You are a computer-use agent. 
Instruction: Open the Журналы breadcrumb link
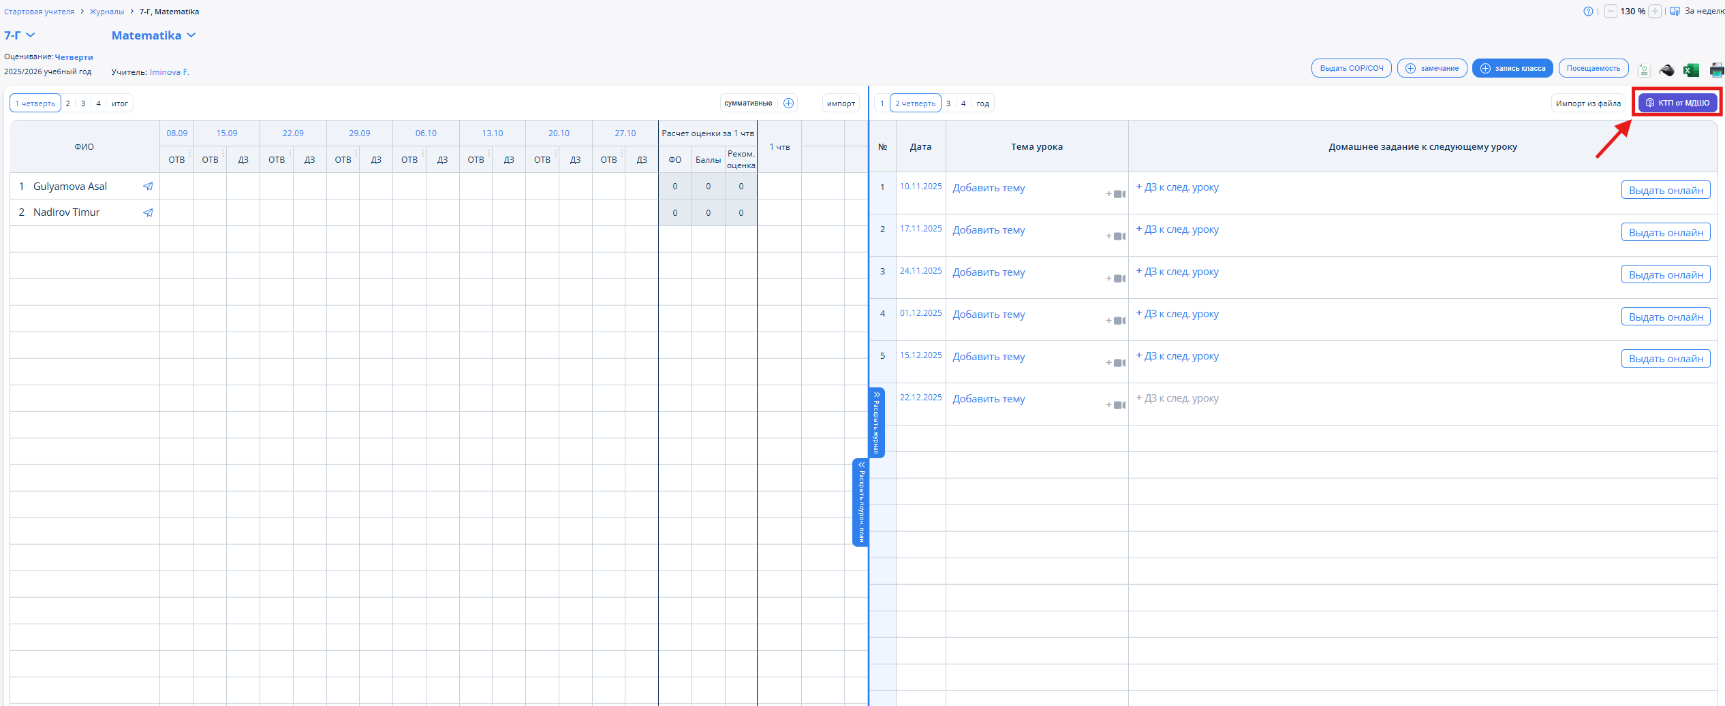coord(107,12)
